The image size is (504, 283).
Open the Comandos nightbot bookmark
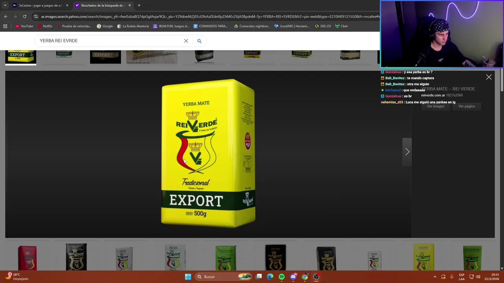pyautogui.click(x=252, y=26)
